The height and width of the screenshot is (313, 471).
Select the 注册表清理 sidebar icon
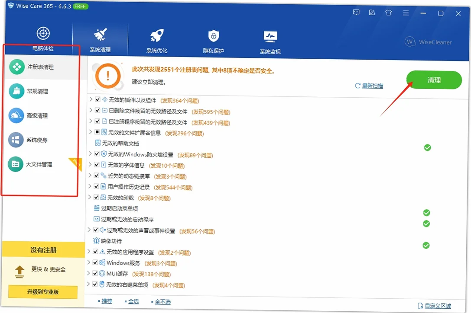(x=17, y=67)
